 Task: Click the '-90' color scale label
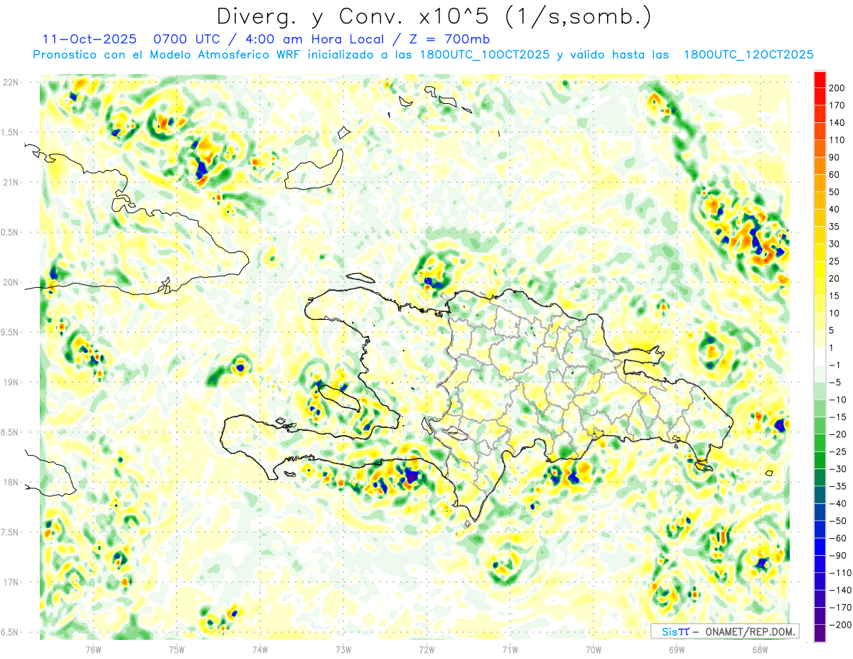pyautogui.click(x=837, y=555)
